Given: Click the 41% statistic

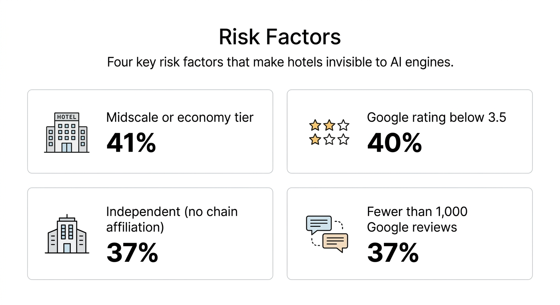Looking at the screenshot, I should 131,143.
